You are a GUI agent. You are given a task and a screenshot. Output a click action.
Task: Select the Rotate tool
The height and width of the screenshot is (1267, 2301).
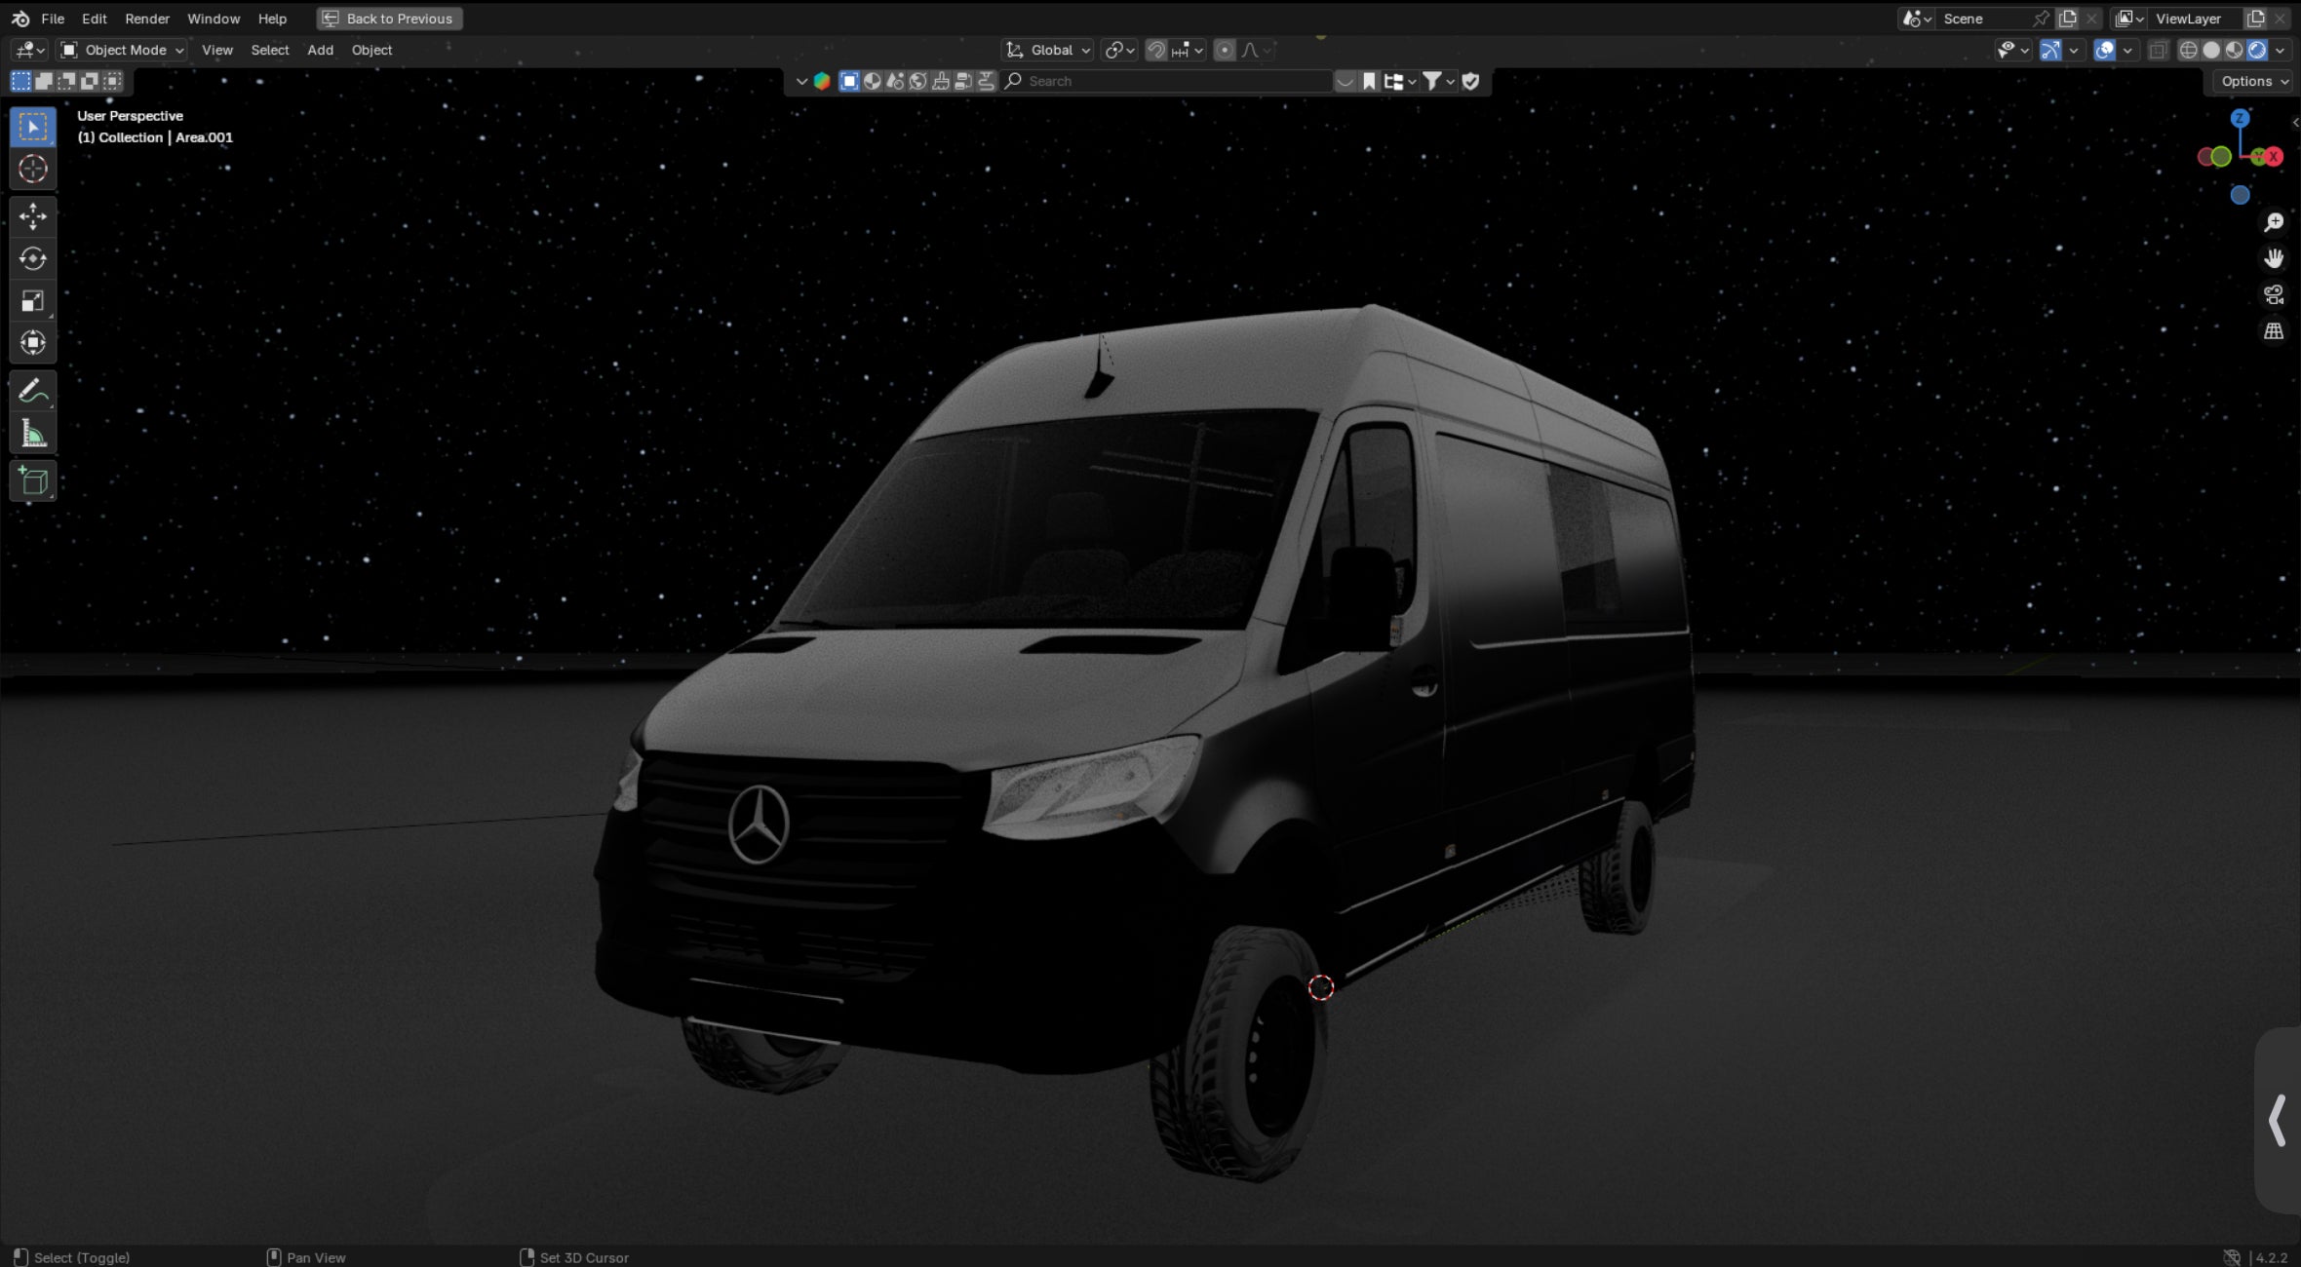(32, 258)
